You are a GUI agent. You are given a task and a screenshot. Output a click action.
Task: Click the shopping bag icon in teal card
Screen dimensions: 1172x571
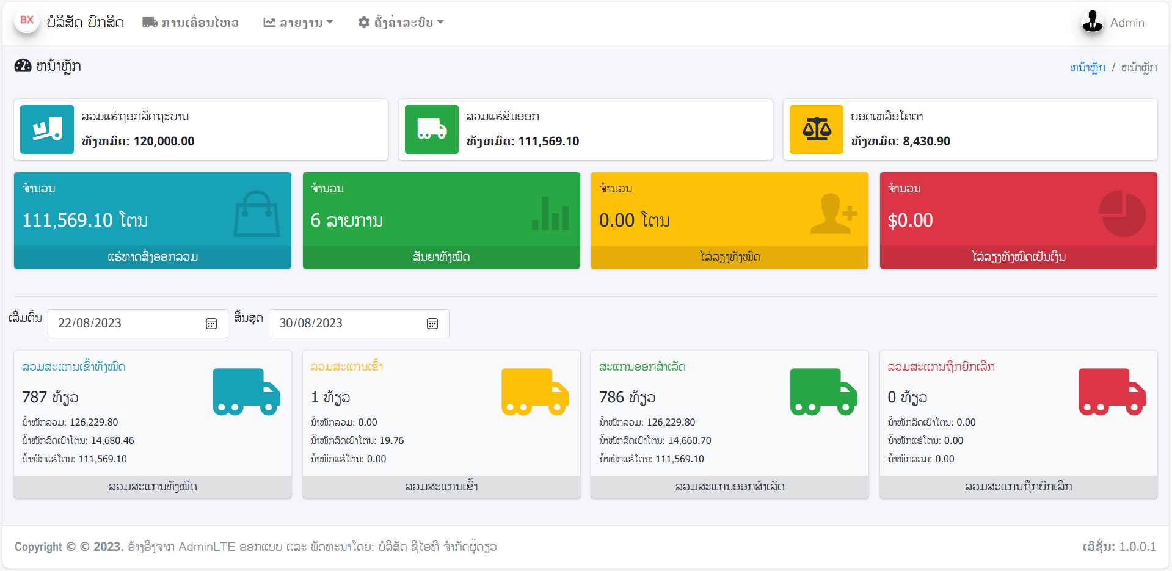tap(257, 213)
